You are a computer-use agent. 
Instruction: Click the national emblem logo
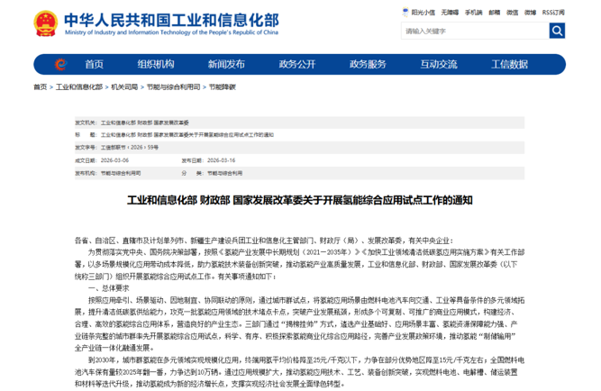[45, 23]
